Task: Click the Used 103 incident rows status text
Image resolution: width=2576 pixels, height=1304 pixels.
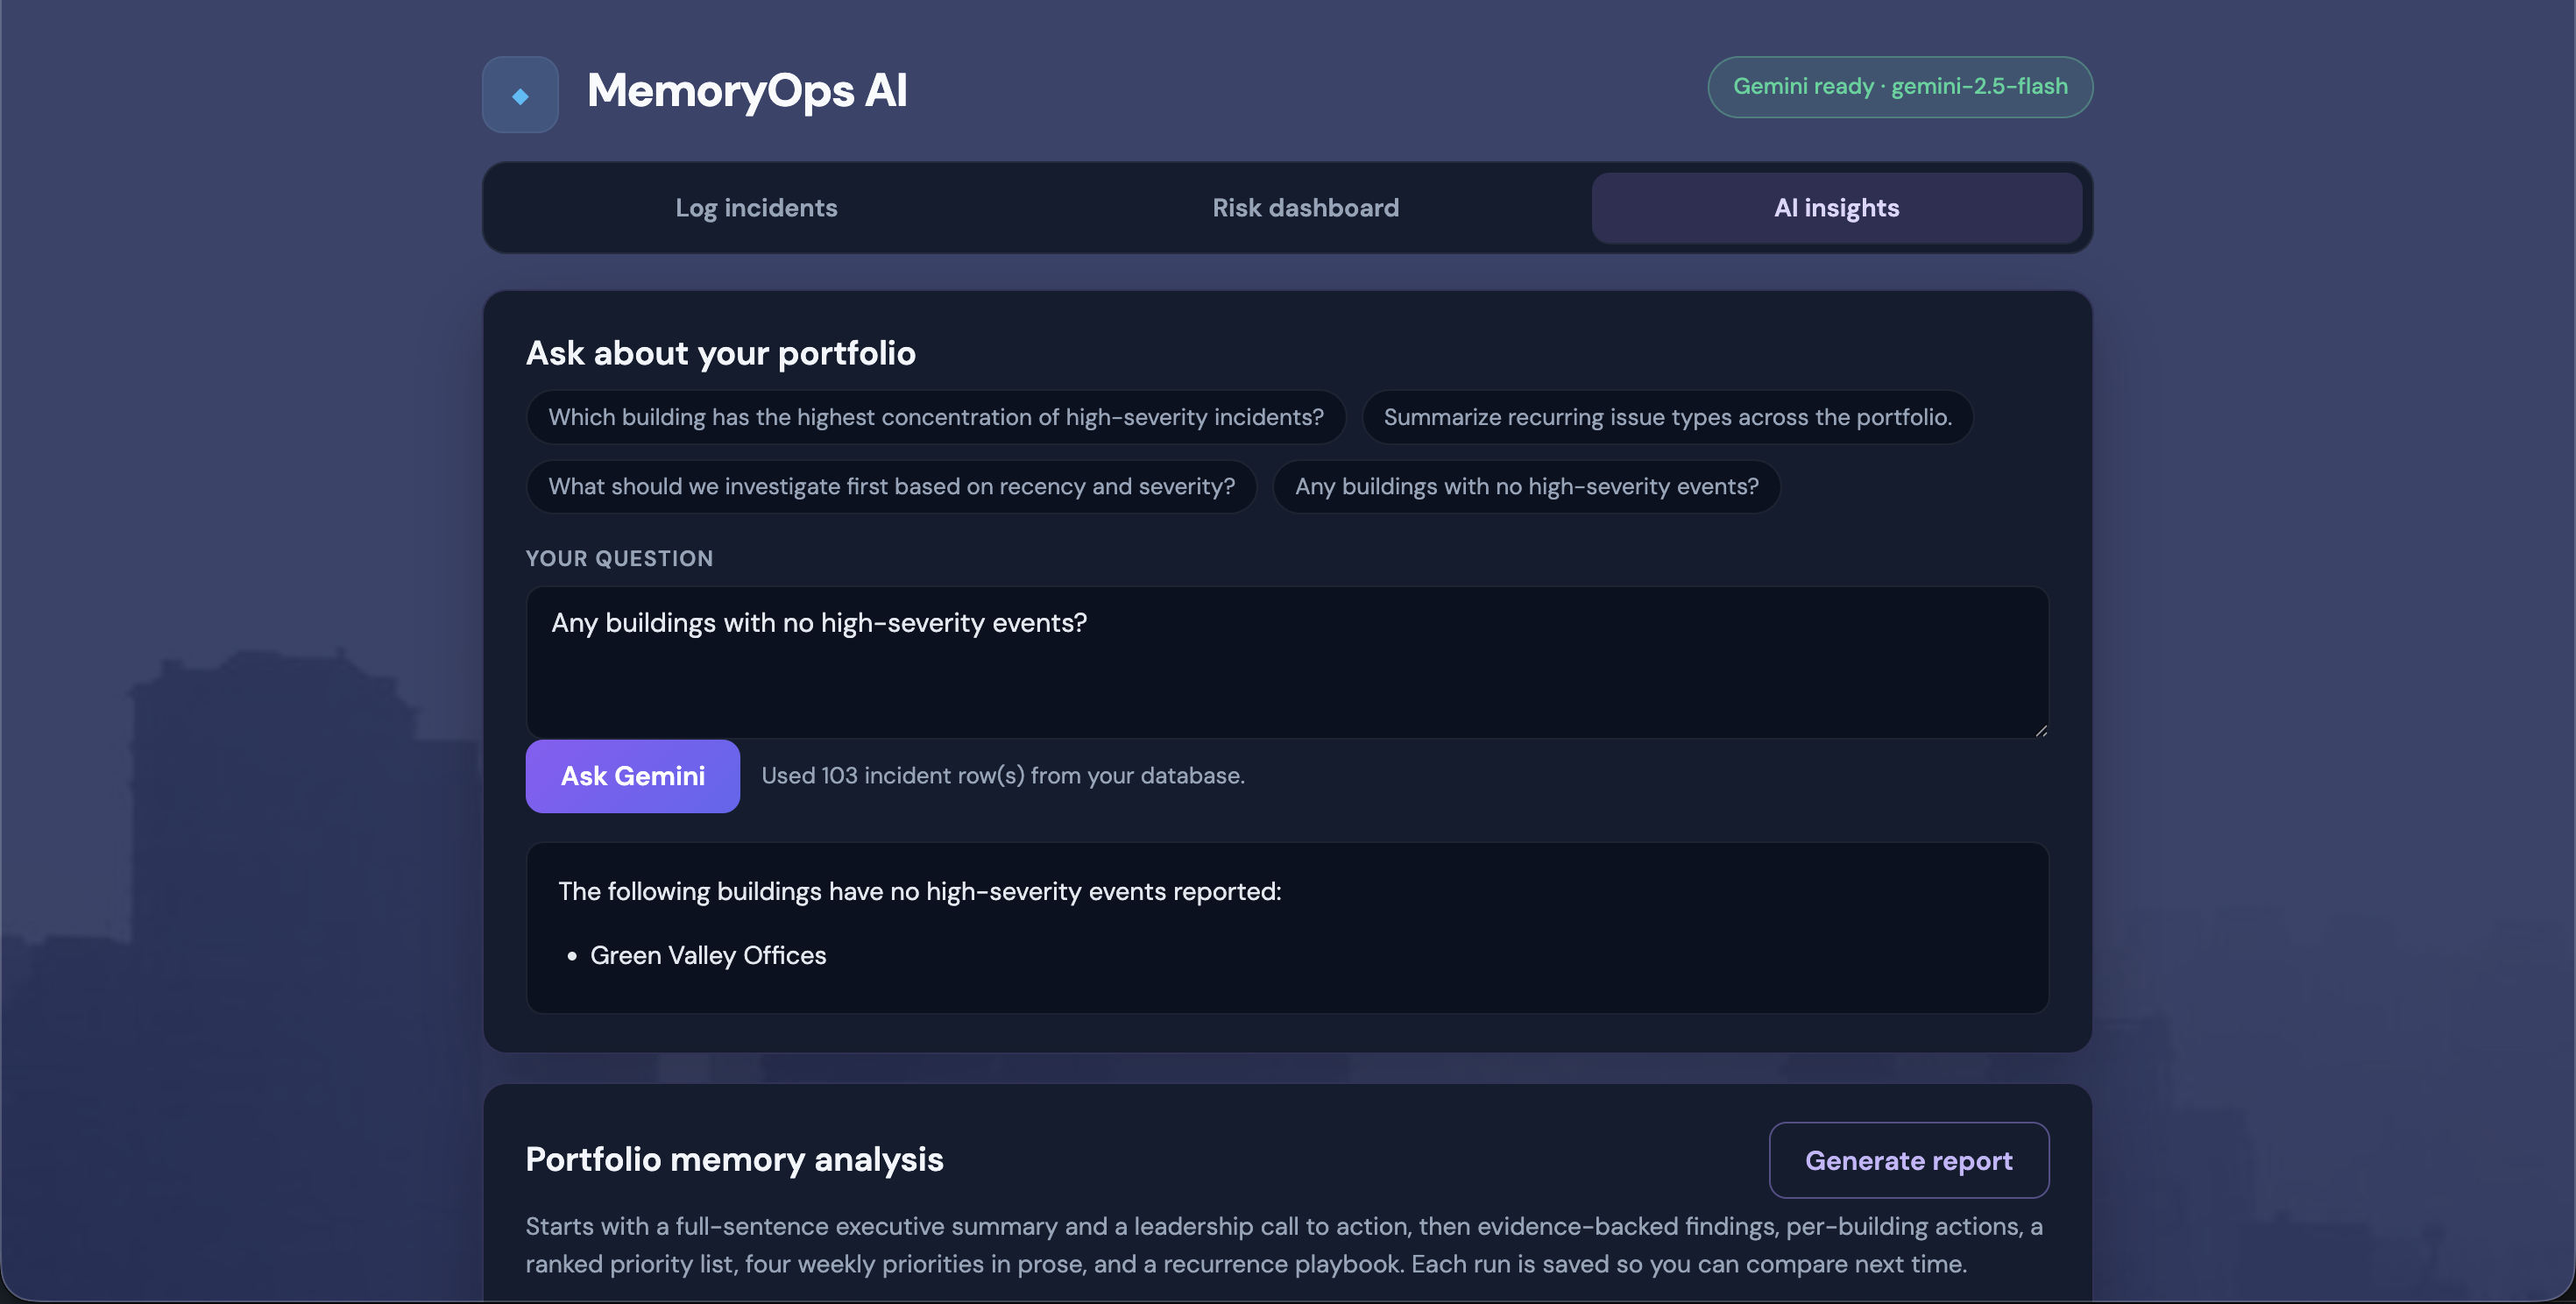Action: tap(1003, 776)
